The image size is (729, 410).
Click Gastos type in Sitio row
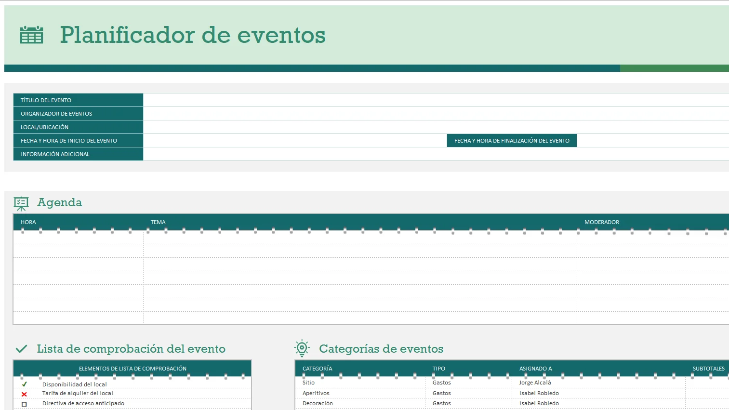(x=442, y=383)
